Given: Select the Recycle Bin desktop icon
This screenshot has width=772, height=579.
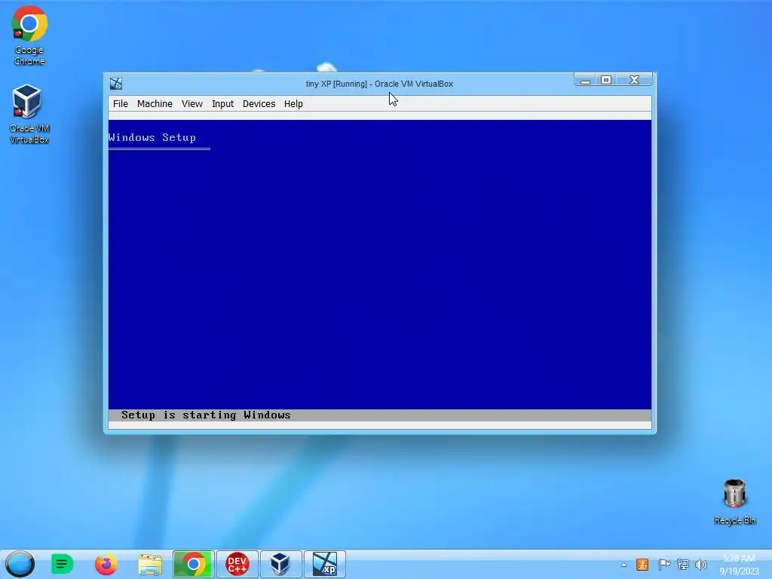Looking at the screenshot, I should coord(734,501).
